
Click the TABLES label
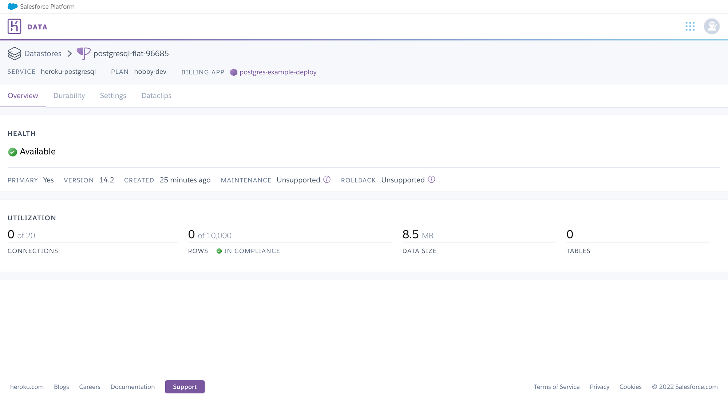tap(578, 251)
